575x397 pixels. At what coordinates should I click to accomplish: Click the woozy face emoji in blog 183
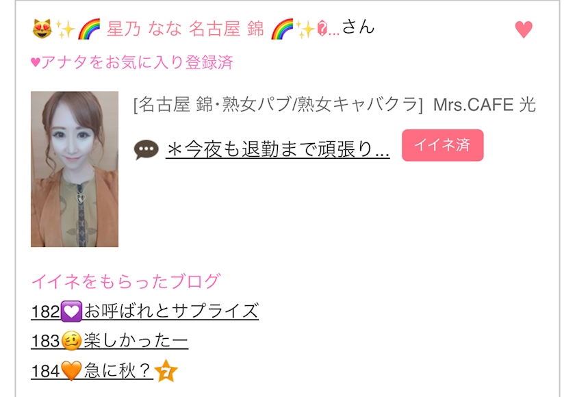click(x=71, y=341)
